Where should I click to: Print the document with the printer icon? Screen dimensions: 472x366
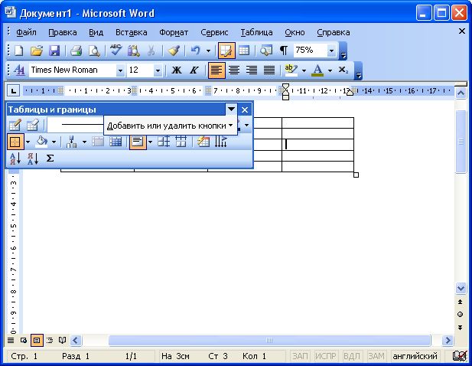tap(76, 51)
